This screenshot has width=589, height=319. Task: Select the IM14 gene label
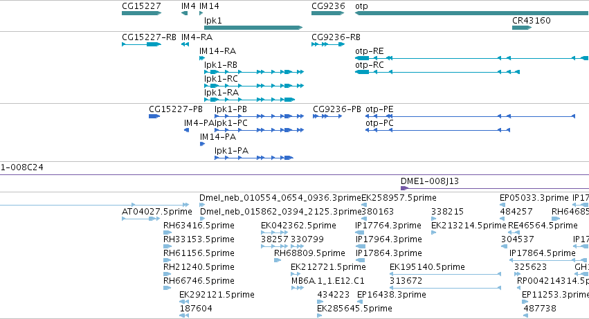(x=209, y=6)
